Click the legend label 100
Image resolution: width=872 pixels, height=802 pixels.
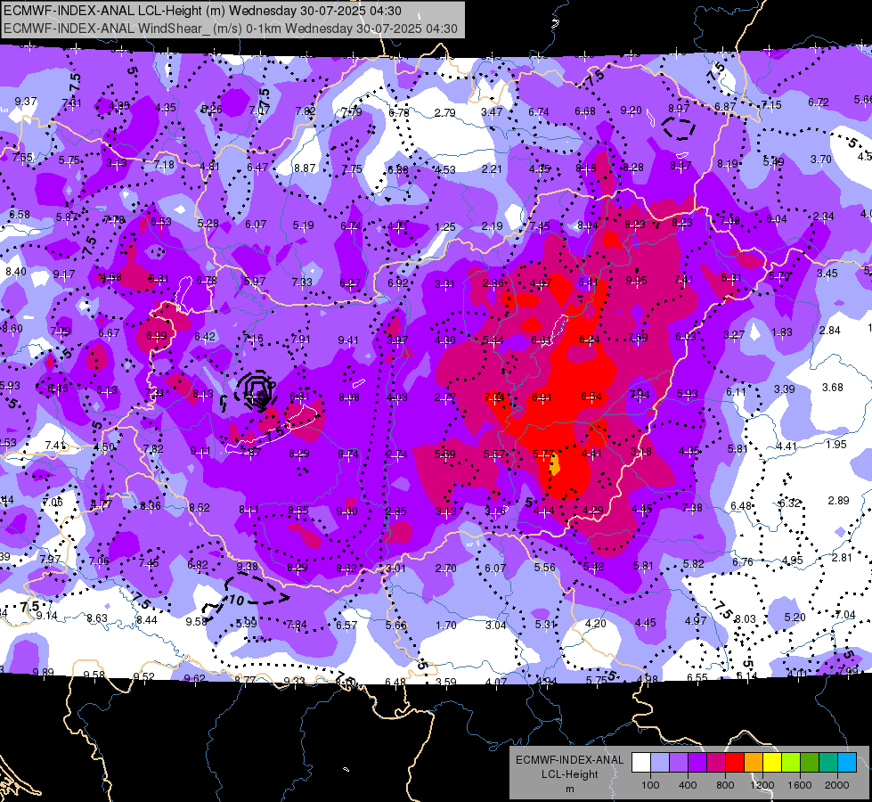click(x=650, y=785)
